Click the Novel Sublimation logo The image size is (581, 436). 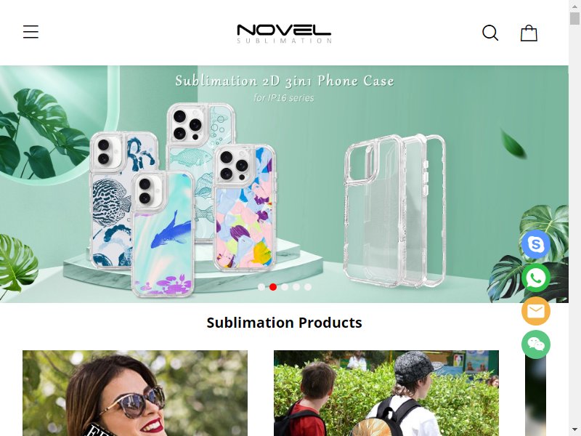(x=284, y=33)
